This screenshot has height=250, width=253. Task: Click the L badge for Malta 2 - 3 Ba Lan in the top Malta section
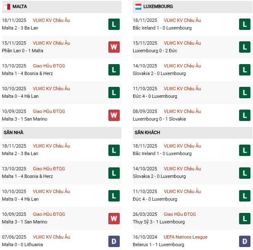[114, 24]
